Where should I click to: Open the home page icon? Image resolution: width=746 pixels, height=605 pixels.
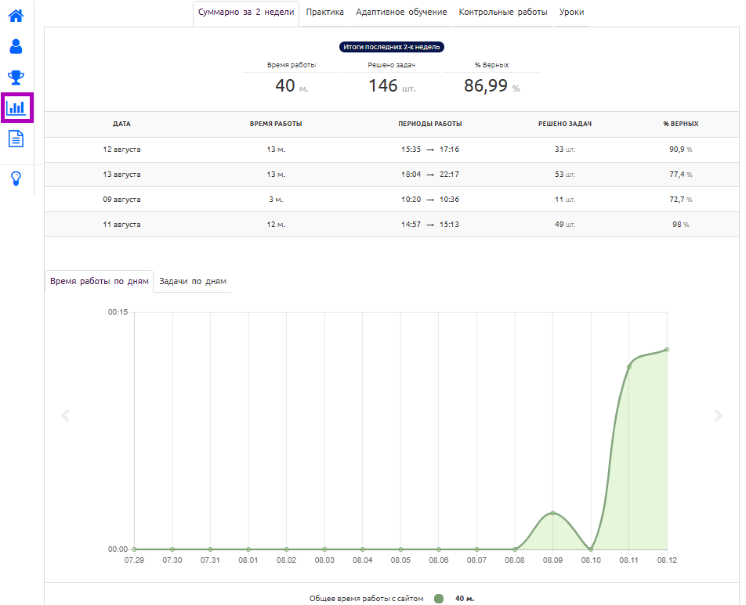16,16
